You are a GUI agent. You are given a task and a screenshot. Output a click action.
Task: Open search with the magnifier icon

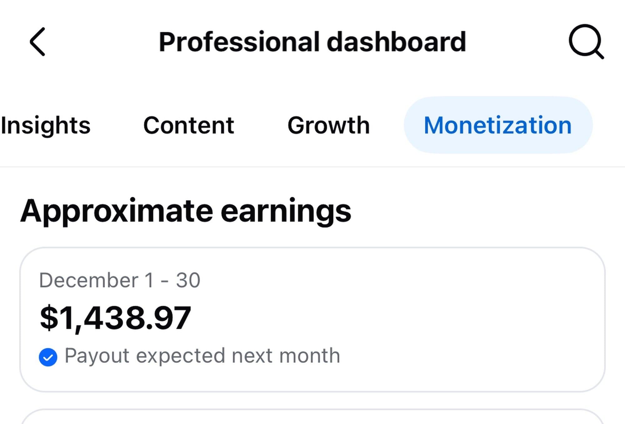tap(586, 42)
